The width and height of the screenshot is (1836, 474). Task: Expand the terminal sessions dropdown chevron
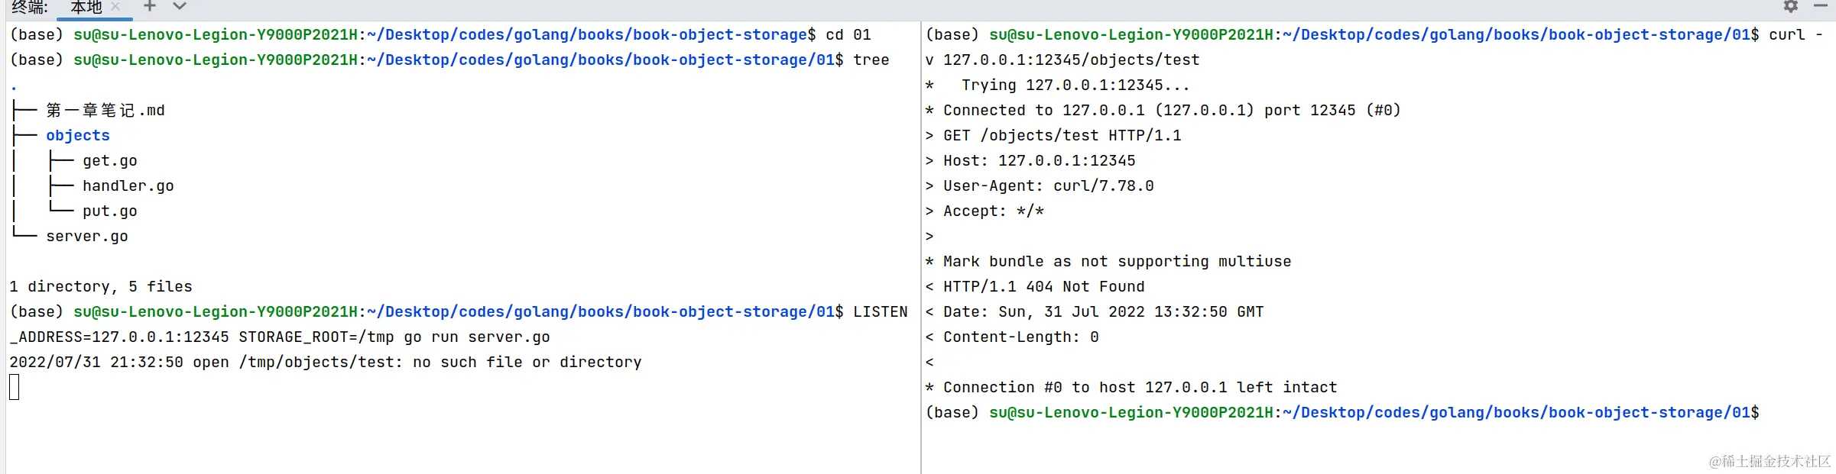pyautogui.click(x=180, y=6)
